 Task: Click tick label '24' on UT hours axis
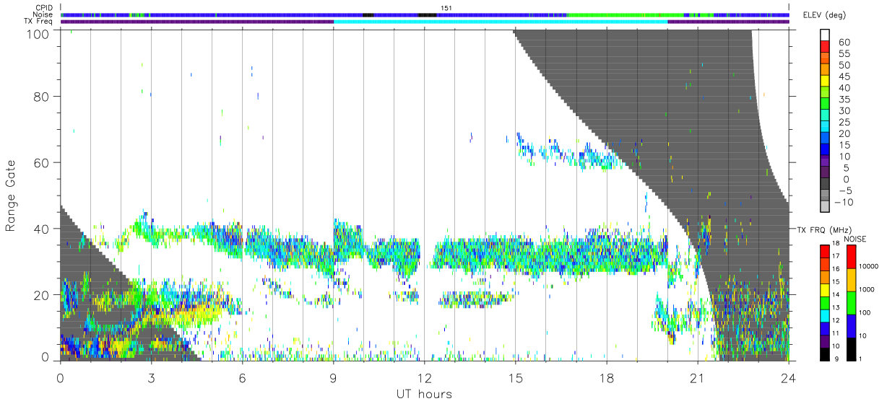pos(789,378)
